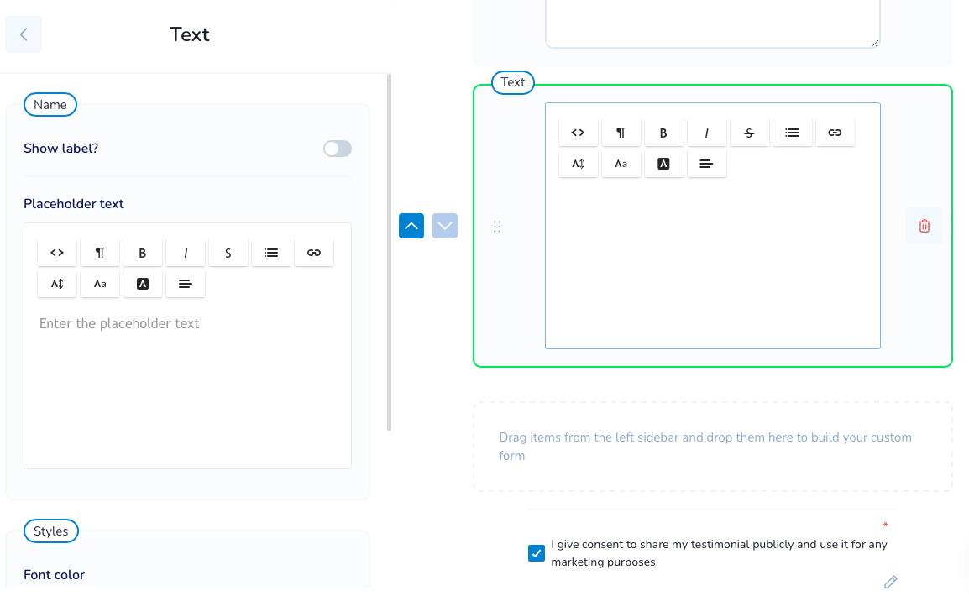Image resolution: width=969 pixels, height=596 pixels.
Task: Apply italic in form Text block toolbar
Action: click(706, 133)
